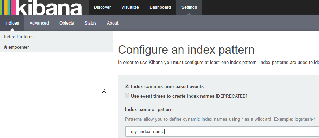The height and width of the screenshot is (138, 319).
Task: Open the About section
Action: 113,23
